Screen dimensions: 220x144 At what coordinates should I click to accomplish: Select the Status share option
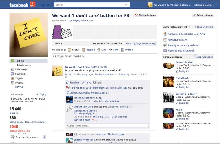(74, 50)
